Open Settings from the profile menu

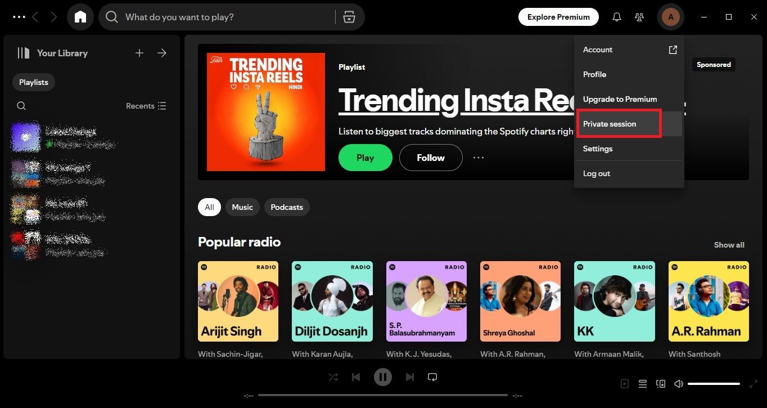(629, 149)
